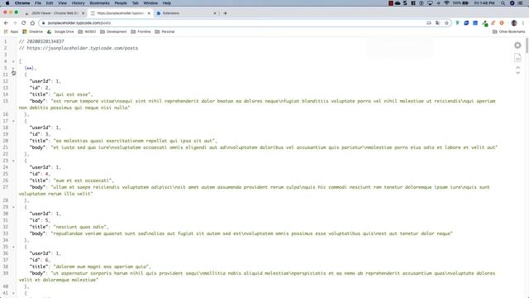Open the Bookmarks menu
Viewport: 529px width, 298px height.
(x=99, y=3)
